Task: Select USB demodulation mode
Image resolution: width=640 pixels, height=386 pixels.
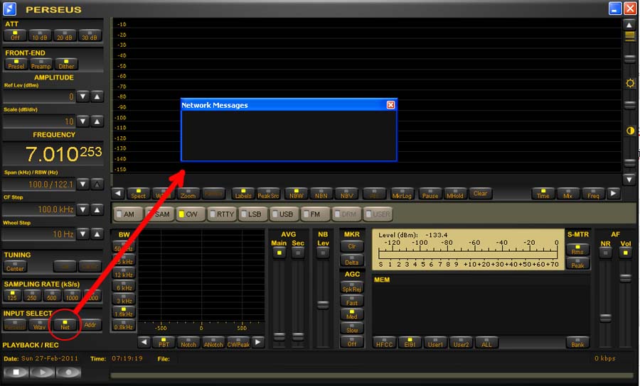Action: click(284, 214)
